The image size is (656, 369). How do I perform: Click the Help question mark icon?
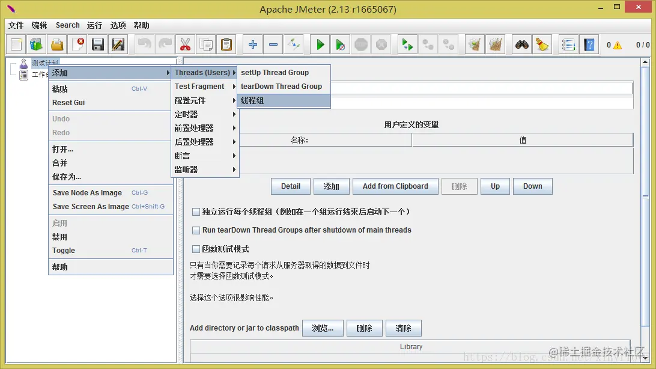[589, 44]
